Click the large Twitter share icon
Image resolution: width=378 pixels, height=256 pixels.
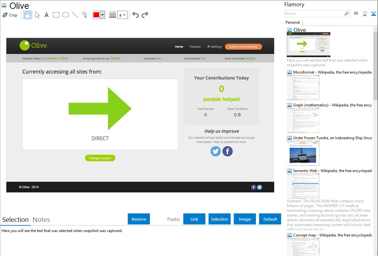pyautogui.click(x=216, y=151)
